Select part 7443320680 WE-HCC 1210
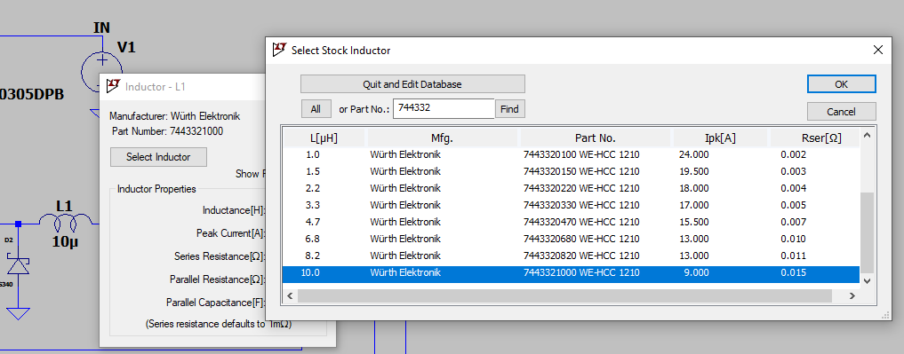Screen dimensions: 904x354 point(581,239)
